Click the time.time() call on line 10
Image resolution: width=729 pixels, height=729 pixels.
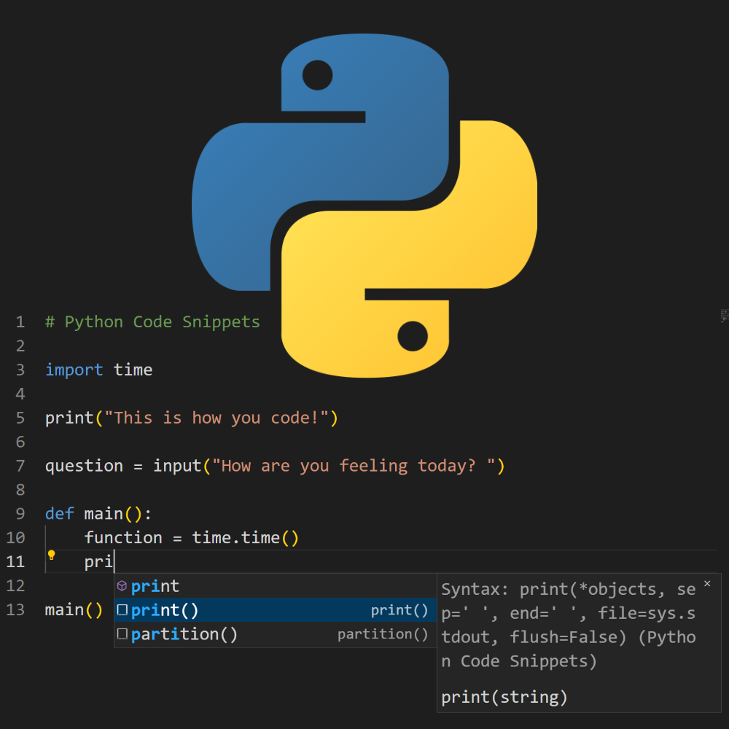pos(245,539)
